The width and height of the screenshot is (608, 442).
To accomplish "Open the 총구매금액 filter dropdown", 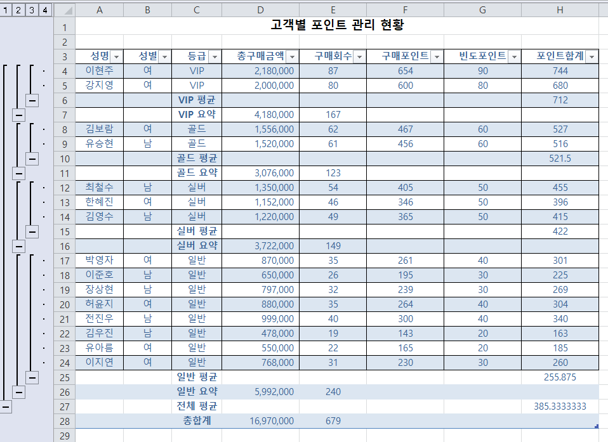I will point(293,57).
